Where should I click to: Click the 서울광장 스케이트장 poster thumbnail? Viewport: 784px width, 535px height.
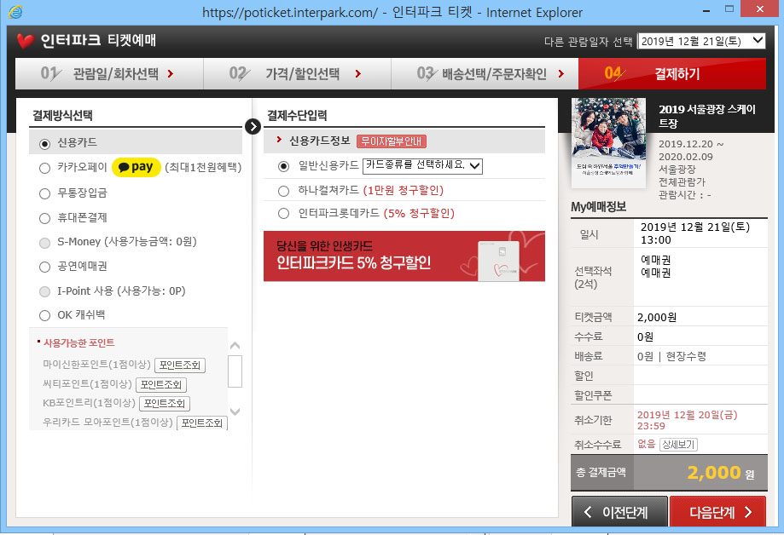[x=608, y=143]
